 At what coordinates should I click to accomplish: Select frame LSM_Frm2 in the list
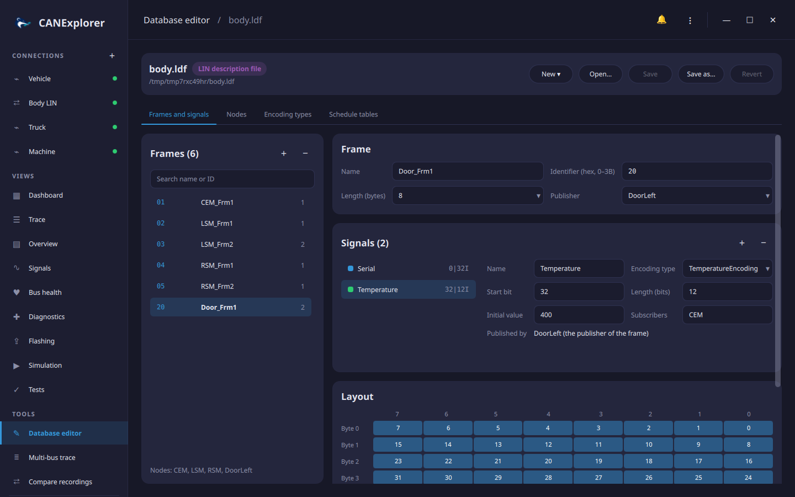tap(231, 244)
